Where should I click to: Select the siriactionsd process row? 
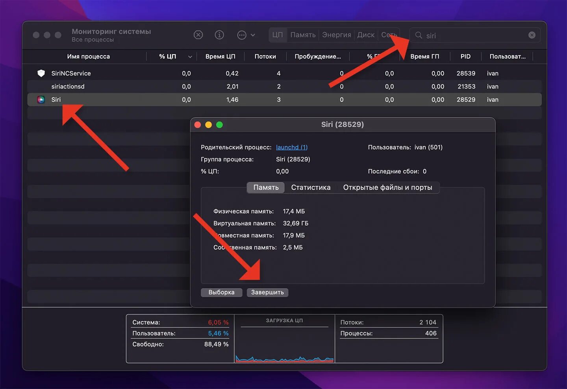tap(284, 86)
